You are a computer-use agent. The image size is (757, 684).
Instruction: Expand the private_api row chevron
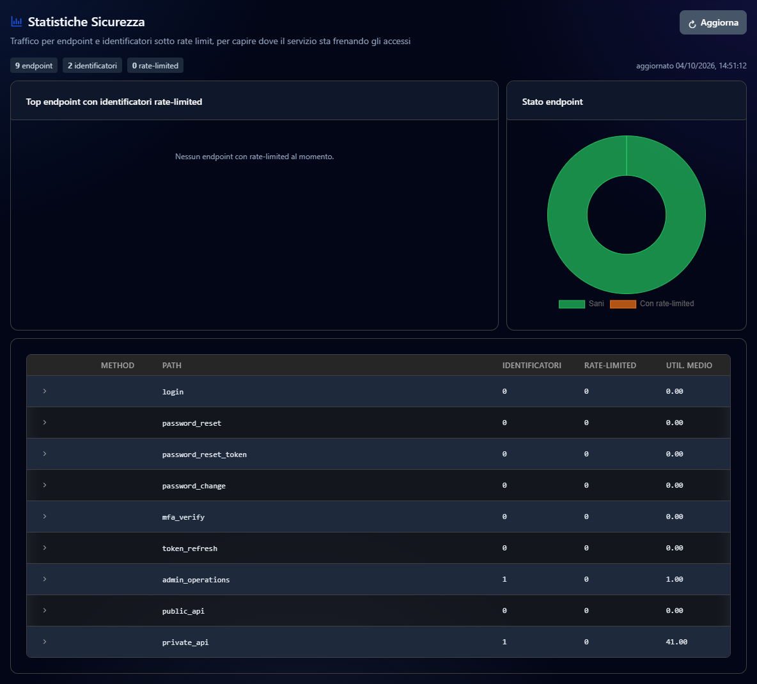[x=44, y=642]
